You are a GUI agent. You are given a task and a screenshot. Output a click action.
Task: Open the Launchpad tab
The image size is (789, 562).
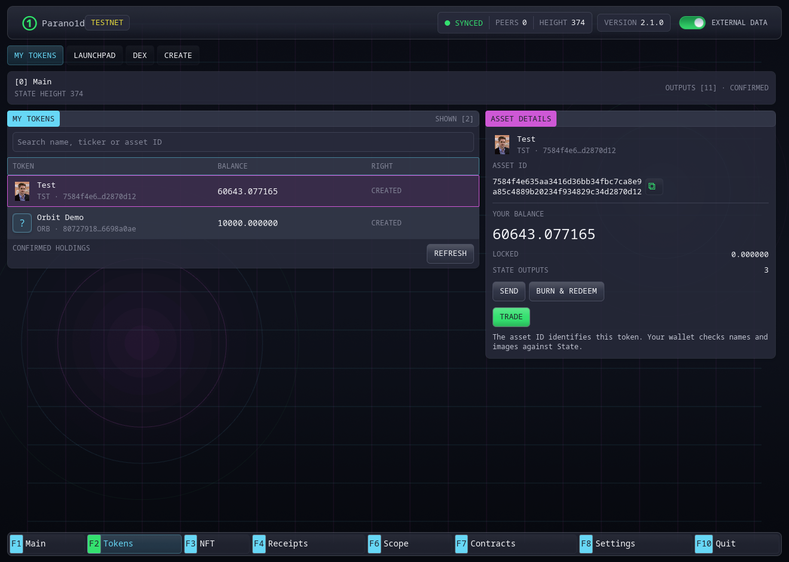tap(94, 56)
